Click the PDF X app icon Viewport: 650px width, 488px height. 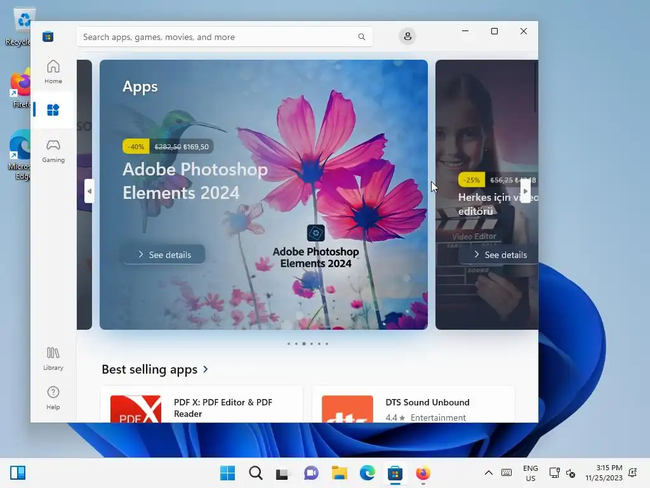click(136, 409)
